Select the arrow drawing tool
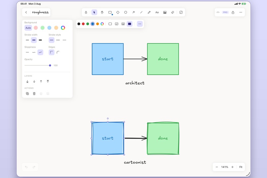The height and width of the screenshot is (178, 267). pyautogui.click(x=133, y=12)
